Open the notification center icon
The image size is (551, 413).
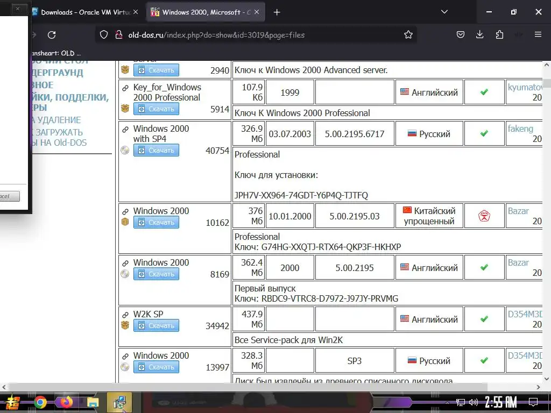pyautogui.click(x=533, y=402)
